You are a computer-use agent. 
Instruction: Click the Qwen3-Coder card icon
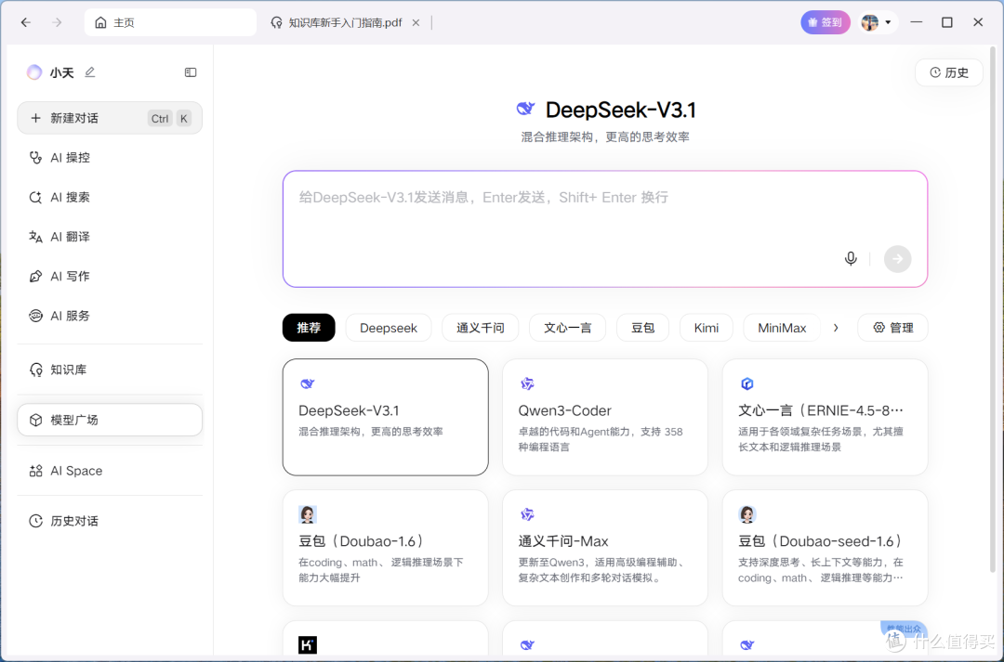click(527, 383)
